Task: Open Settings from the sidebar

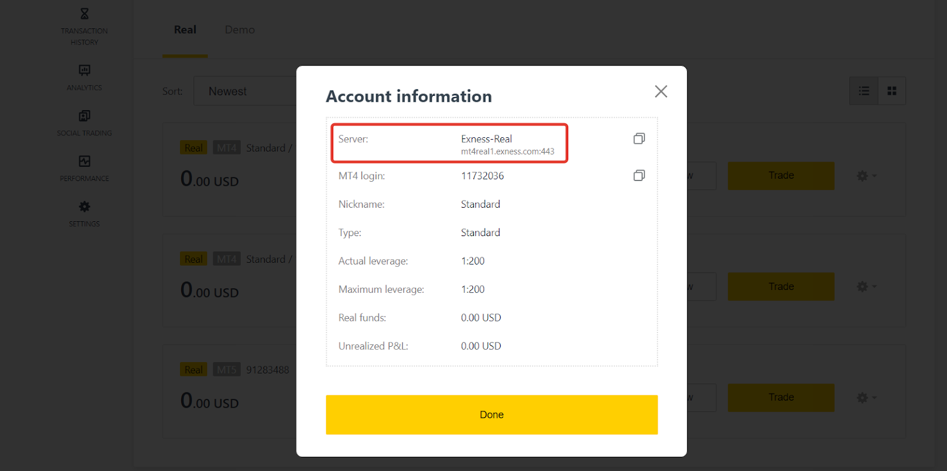Action: [85, 214]
